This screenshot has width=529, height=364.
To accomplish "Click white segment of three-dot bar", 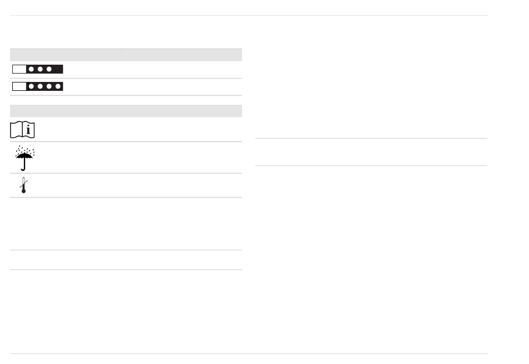I will (19, 69).
